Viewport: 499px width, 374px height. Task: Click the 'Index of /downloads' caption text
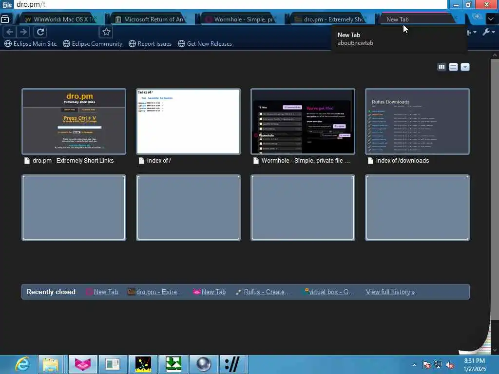point(402,161)
